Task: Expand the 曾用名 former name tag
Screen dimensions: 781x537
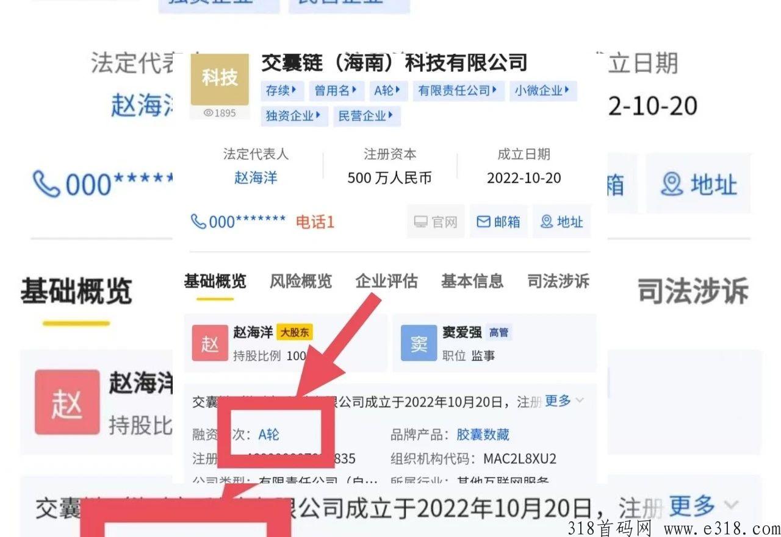Action: 336,91
